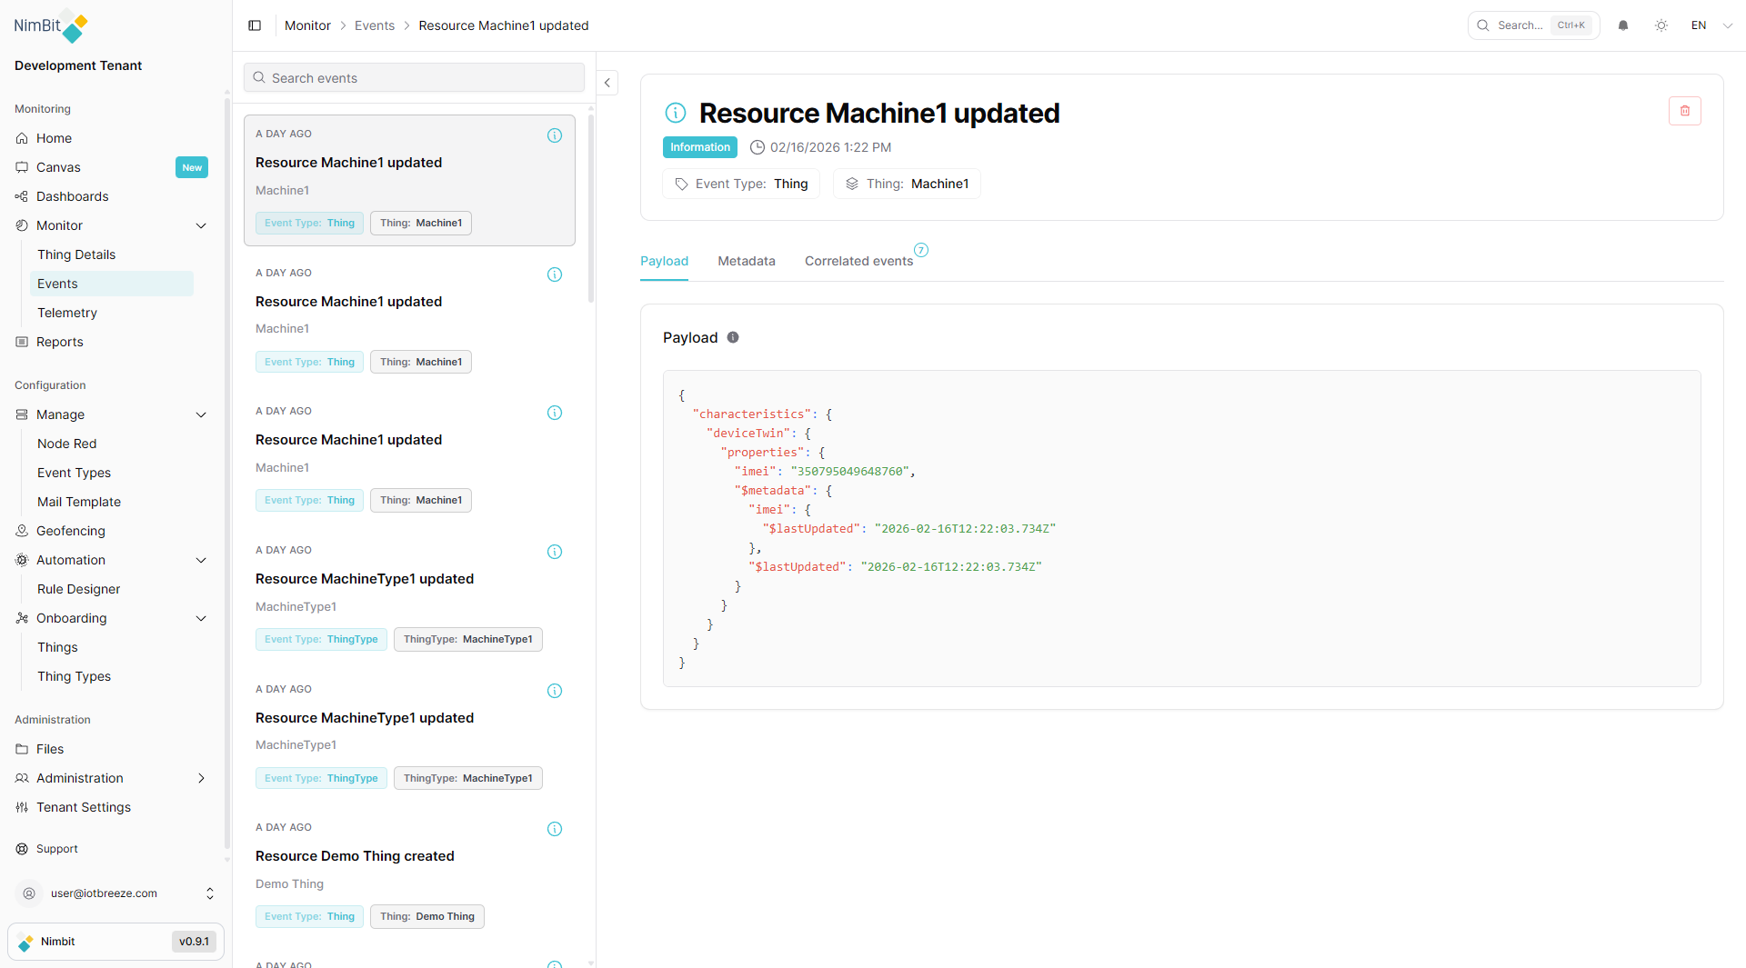Delete event using red trash icon
The width and height of the screenshot is (1746, 968).
click(1684, 111)
